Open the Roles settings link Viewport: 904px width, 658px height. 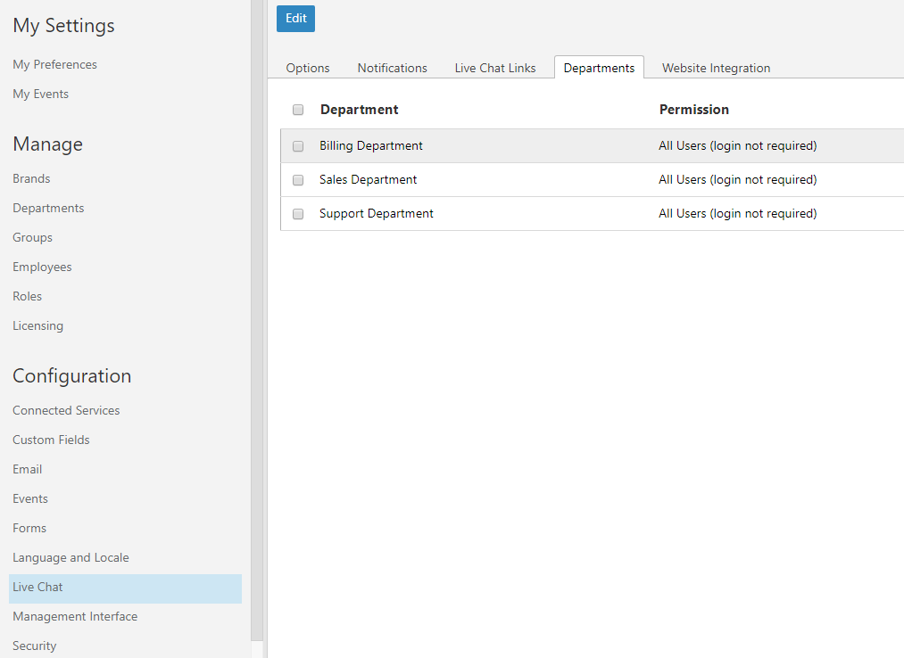27,296
